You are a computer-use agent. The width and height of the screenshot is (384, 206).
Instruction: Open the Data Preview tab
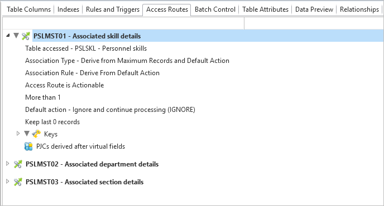point(314,9)
